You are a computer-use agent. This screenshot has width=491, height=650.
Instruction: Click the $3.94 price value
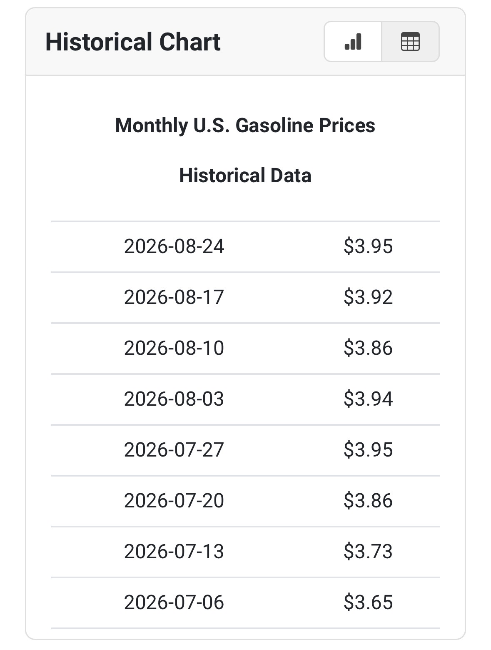click(368, 399)
